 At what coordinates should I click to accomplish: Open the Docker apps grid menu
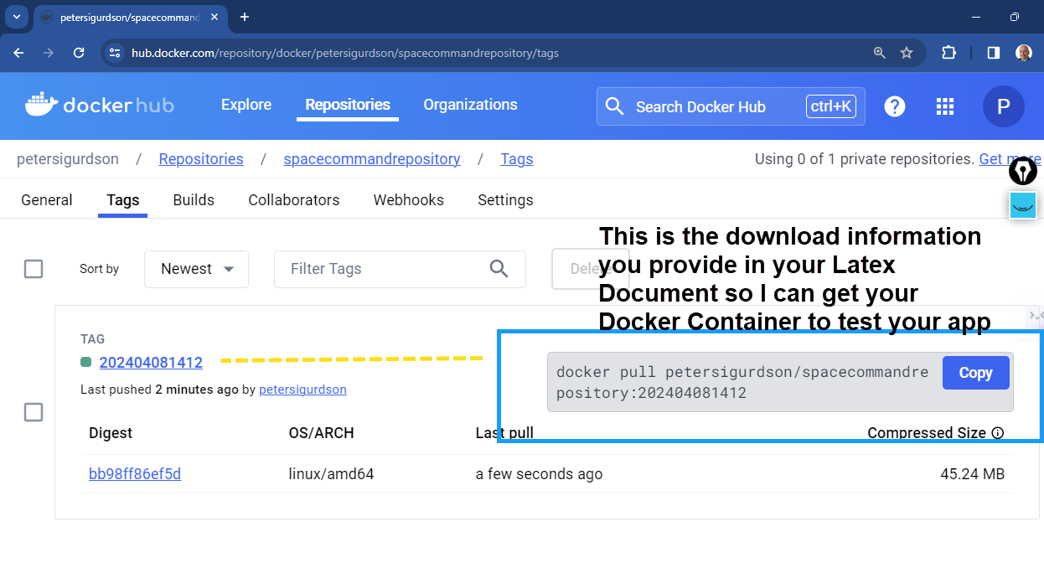(x=945, y=106)
